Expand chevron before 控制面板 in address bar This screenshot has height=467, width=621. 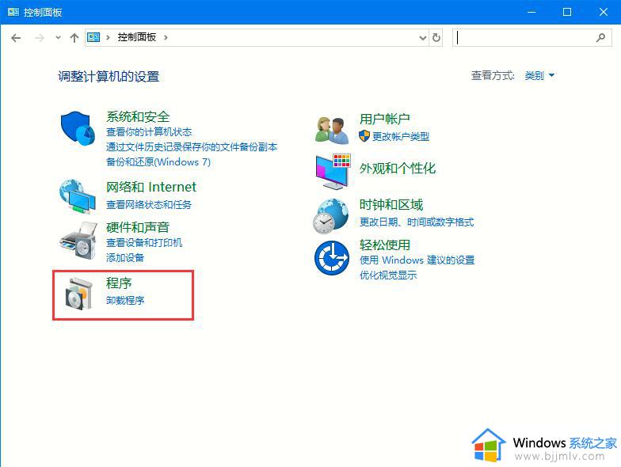point(108,38)
